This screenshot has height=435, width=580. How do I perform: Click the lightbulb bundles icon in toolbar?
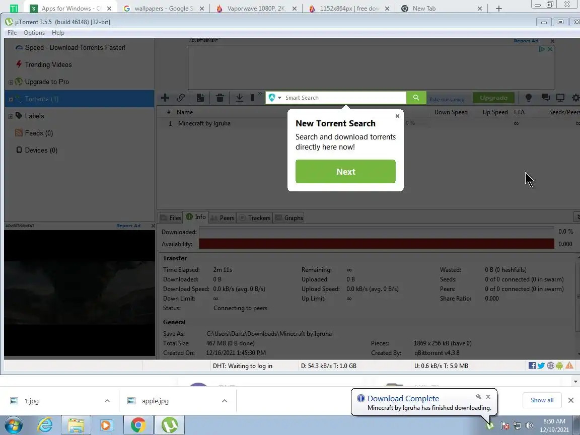(x=529, y=98)
